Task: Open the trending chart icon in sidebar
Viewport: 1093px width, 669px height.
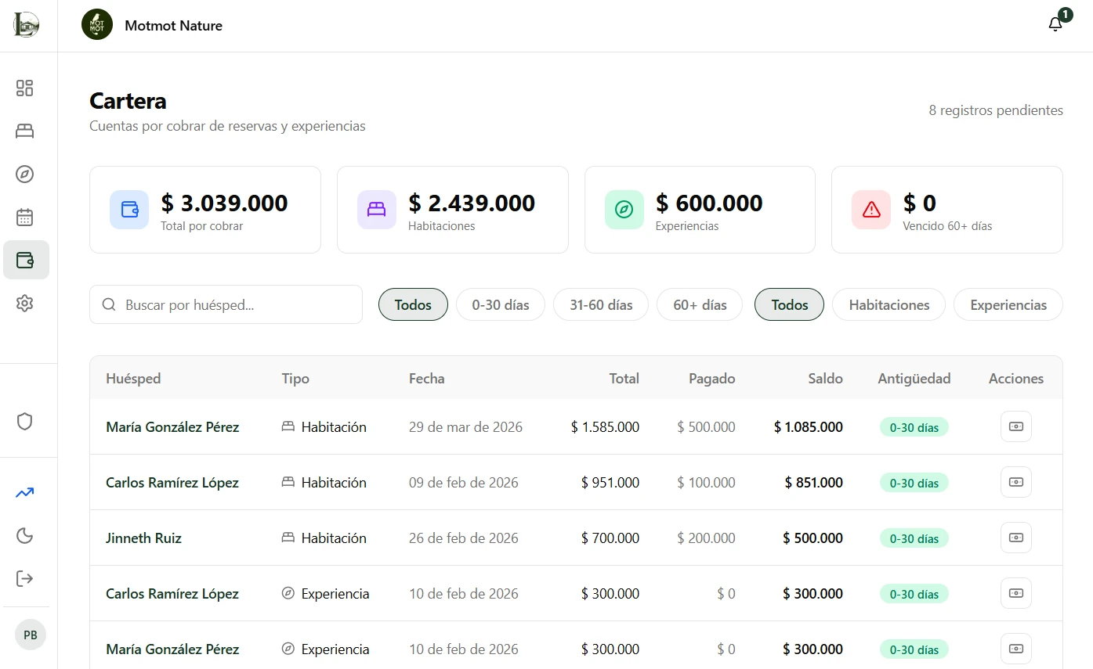Action: (x=25, y=492)
